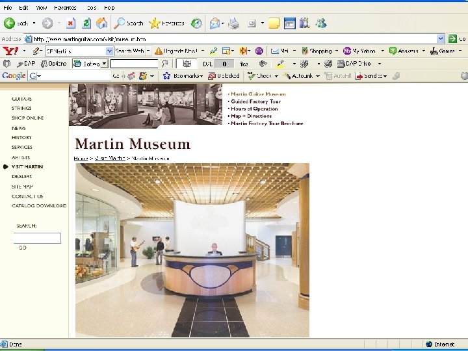The image size is (468, 351).
Task: Click the Yahoo! logo icon
Action: point(10,51)
